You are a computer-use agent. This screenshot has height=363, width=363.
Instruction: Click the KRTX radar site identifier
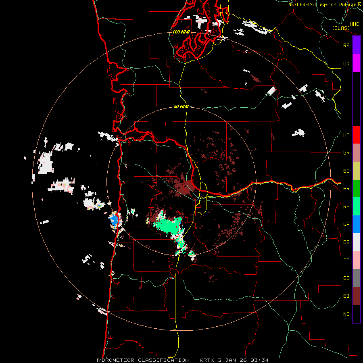pos(207,360)
